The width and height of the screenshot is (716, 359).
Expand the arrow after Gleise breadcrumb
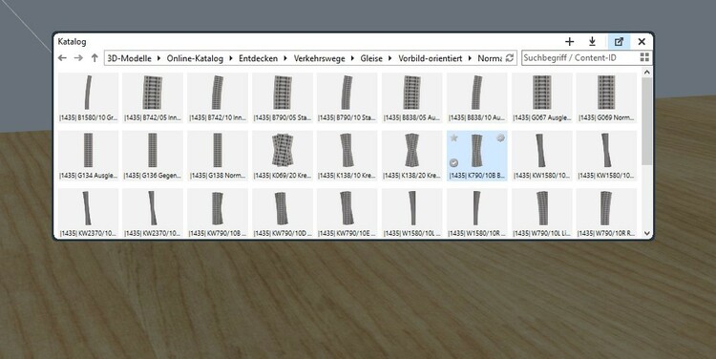tap(390, 58)
